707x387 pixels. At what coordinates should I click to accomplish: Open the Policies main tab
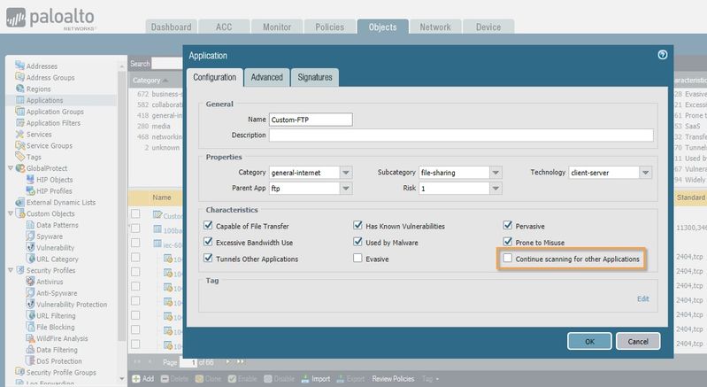pos(329,27)
